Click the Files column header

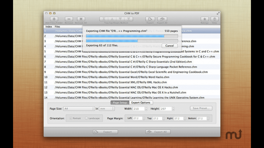point(57,27)
